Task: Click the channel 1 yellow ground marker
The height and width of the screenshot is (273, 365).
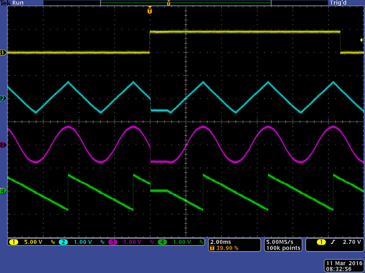Action: coord(3,53)
